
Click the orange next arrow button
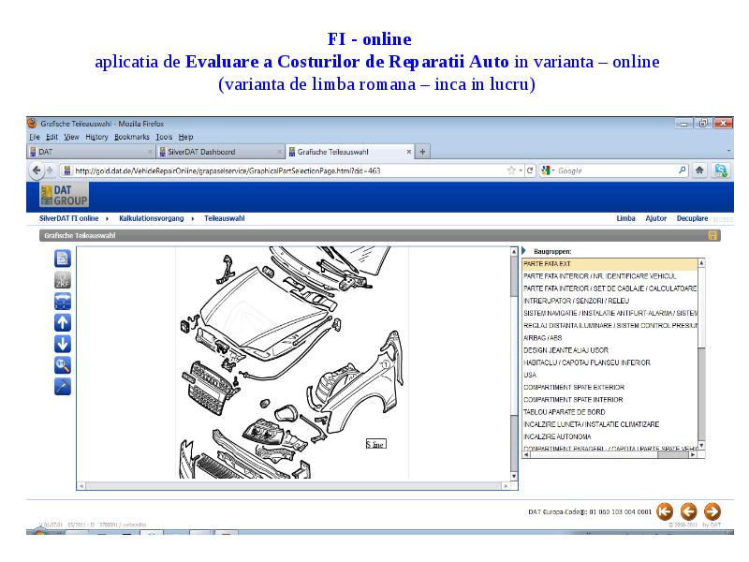coord(712,511)
